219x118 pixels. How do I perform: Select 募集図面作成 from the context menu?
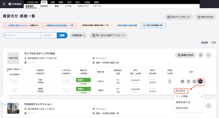pos(189,102)
